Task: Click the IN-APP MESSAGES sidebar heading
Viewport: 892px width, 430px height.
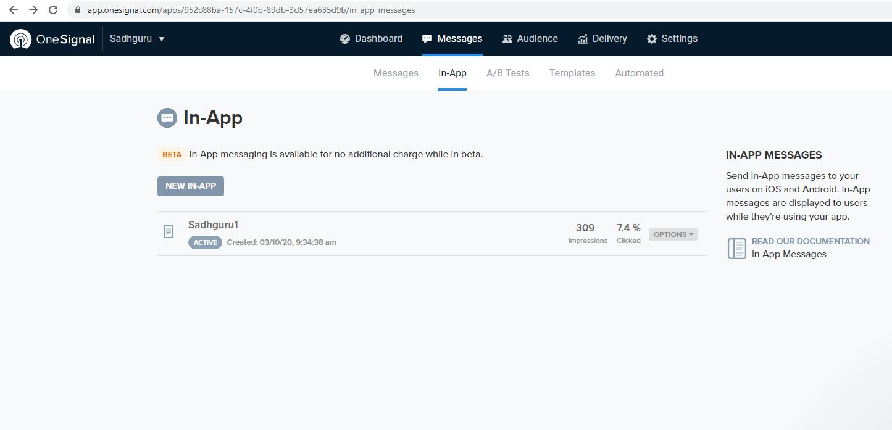Action: [774, 155]
